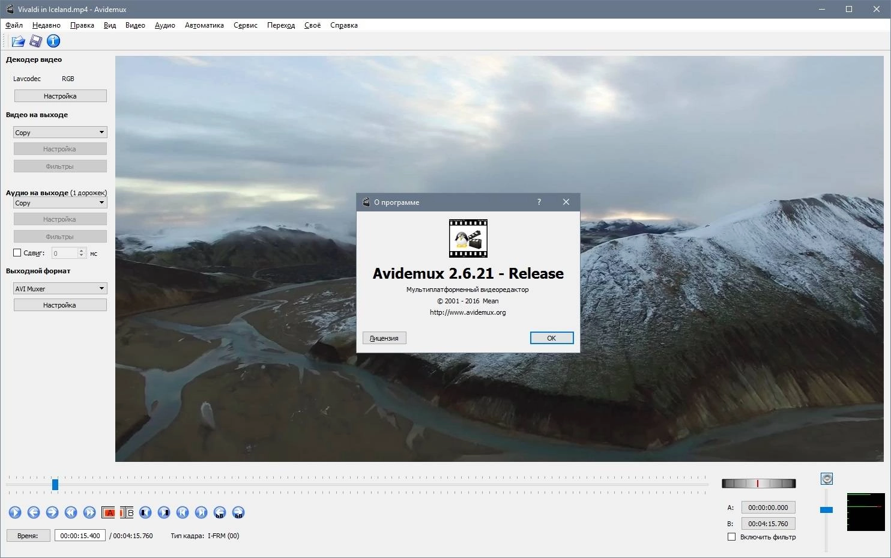Open the Своё menu
This screenshot has height=558, width=891.
312,25
